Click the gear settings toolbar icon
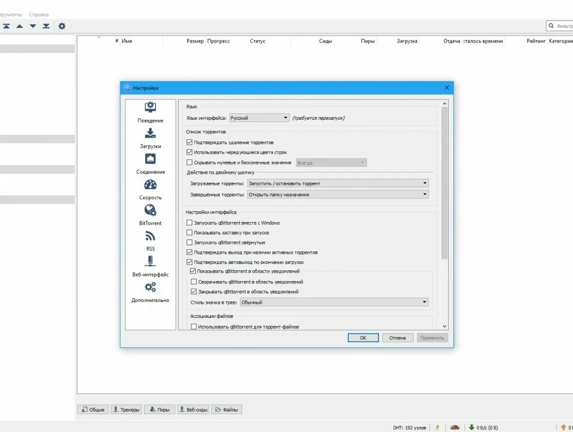 click(x=62, y=26)
